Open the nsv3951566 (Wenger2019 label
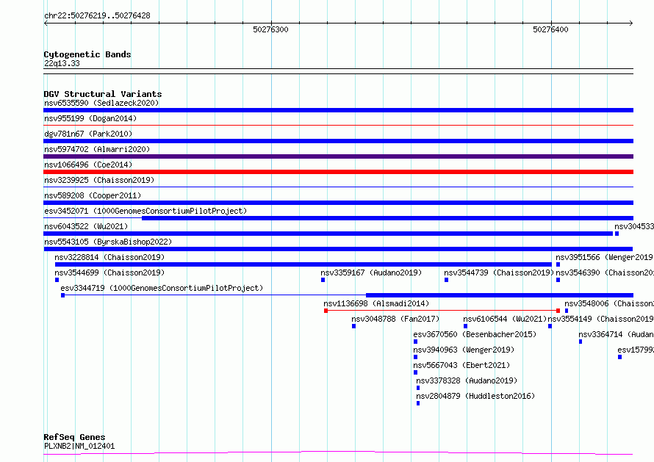The image size is (654, 462). 604,257
